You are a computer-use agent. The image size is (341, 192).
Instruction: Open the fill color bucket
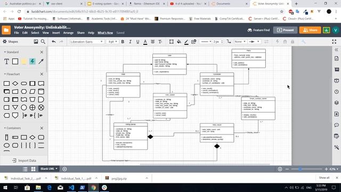pos(179,42)
